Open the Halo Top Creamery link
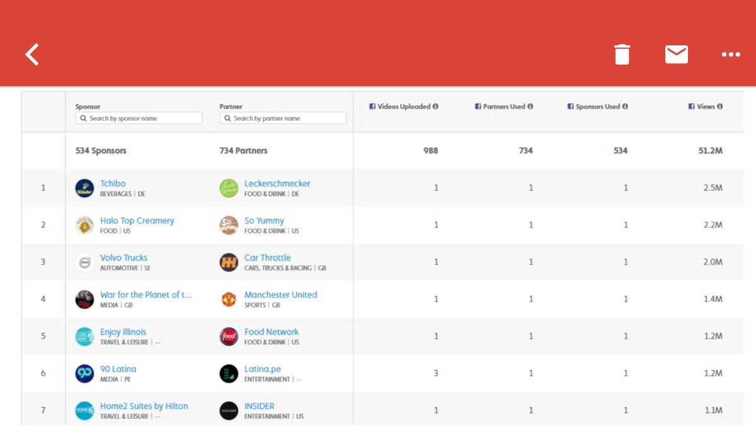756x425 pixels. click(137, 220)
